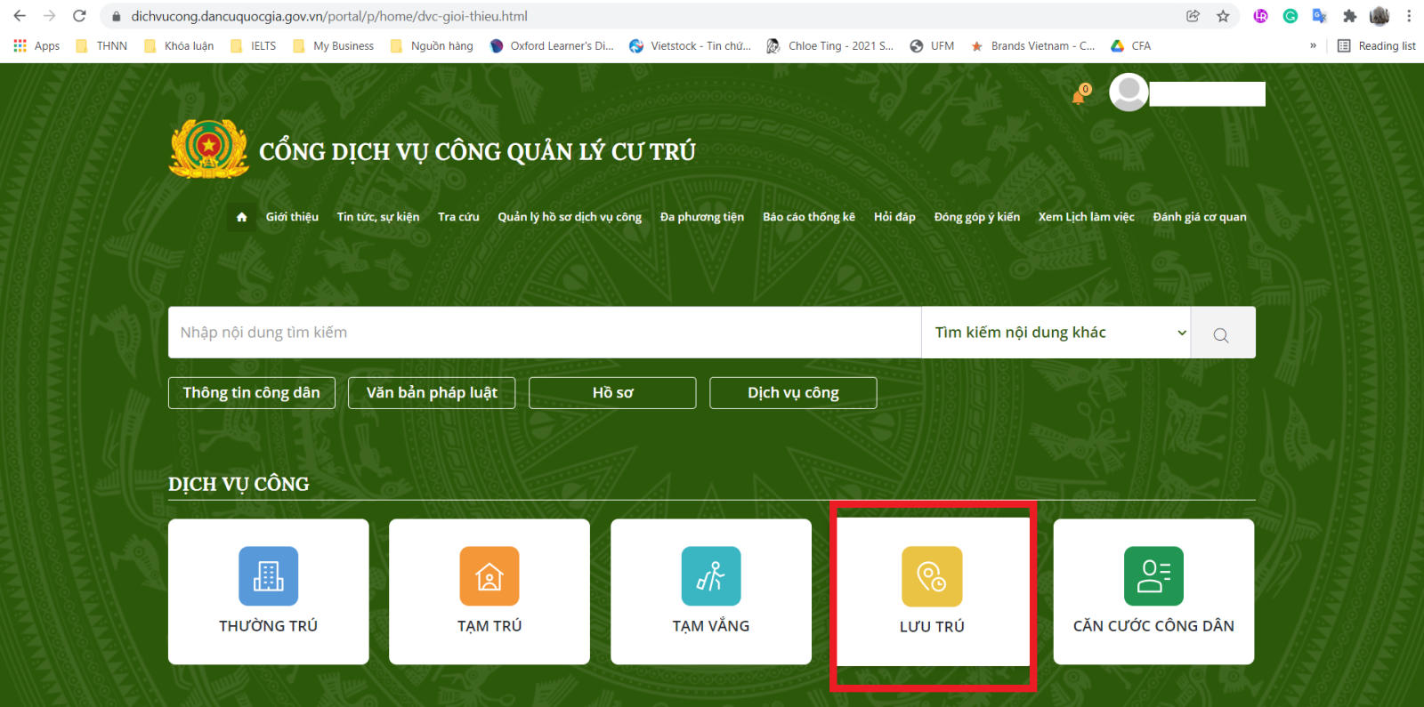Expand the hidden bookmarks chevron

tap(1313, 45)
